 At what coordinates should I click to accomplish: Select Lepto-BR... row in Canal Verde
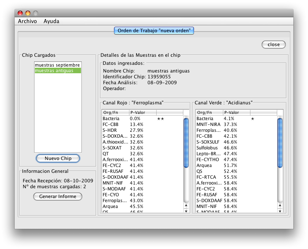pos(236,154)
